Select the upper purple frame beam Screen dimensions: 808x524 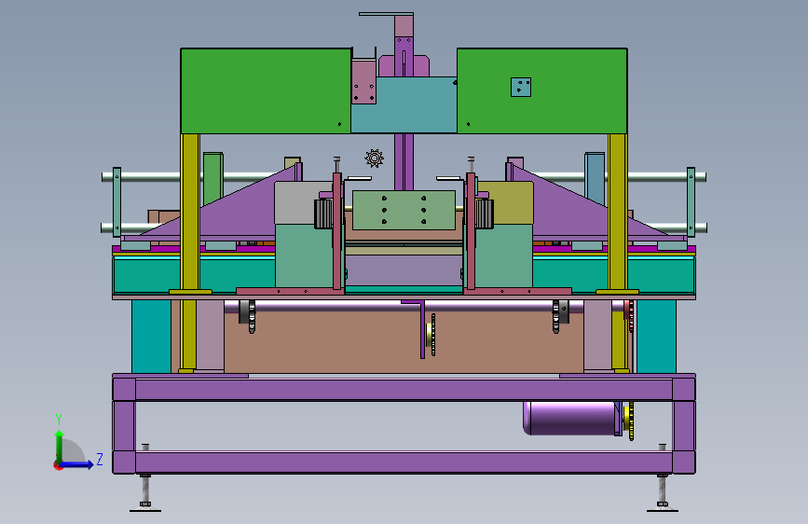click(x=404, y=390)
